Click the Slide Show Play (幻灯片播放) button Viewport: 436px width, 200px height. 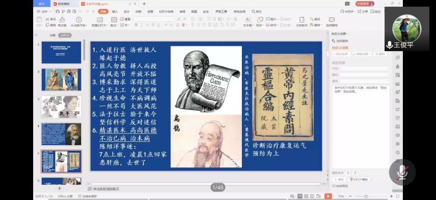pyautogui.click(x=359, y=180)
